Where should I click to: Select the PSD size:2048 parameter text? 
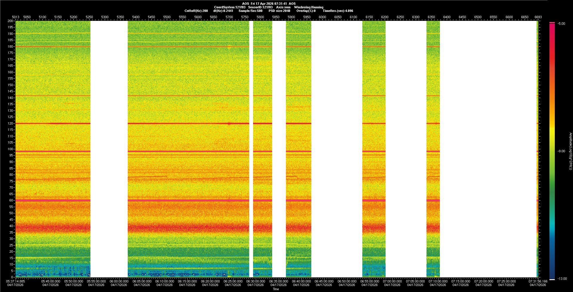pos(279,11)
